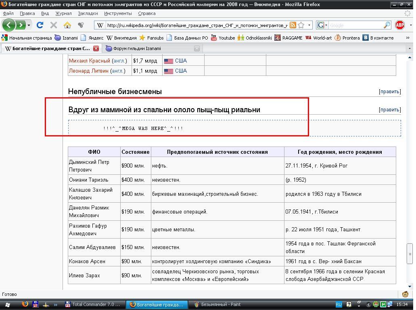Click the search magnifier icon
Viewport: 416px width, 310px height.
pyautogui.click(x=387, y=25)
